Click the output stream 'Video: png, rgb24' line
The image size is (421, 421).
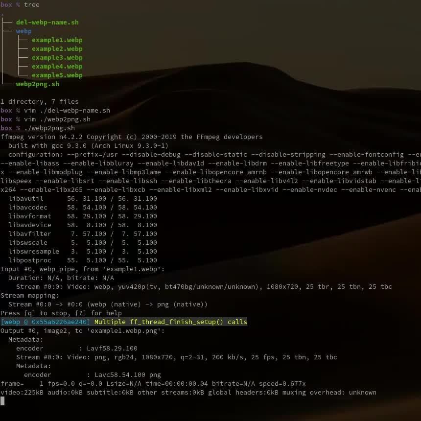click(x=176, y=357)
